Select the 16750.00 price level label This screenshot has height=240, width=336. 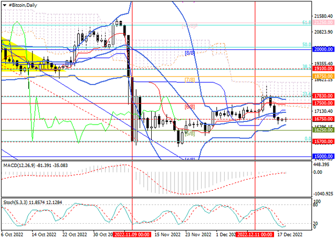point(323,119)
